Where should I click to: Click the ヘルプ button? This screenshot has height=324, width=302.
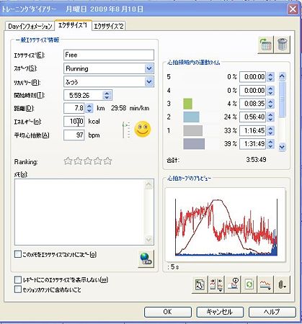click(x=272, y=312)
